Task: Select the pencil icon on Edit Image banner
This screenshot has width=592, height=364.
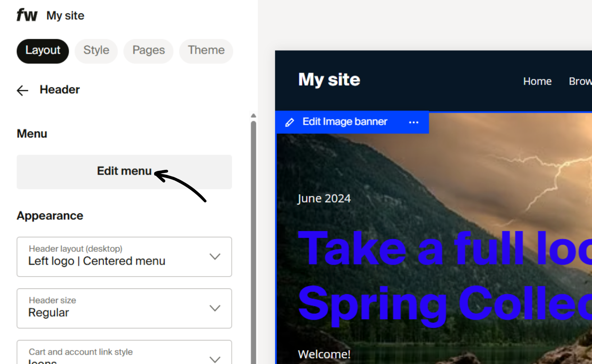Action: [290, 122]
